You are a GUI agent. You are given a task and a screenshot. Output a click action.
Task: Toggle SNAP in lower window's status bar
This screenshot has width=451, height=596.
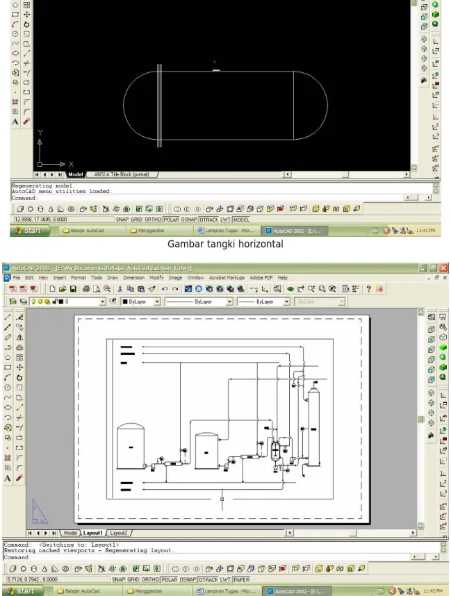click(x=118, y=579)
